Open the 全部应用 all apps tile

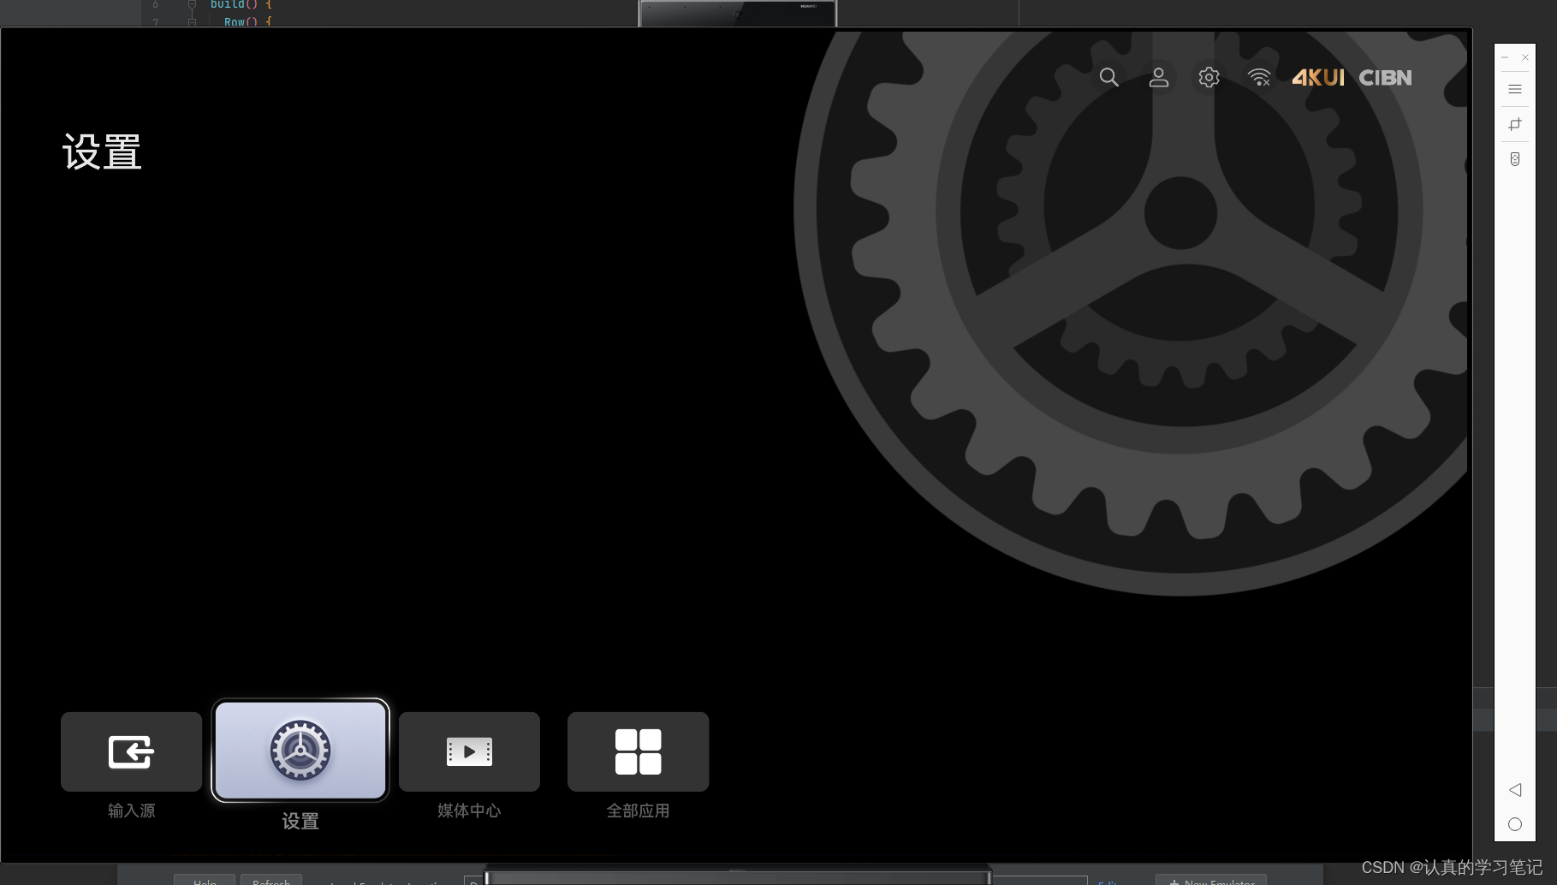pyautogui.click(x=638, y=751)
